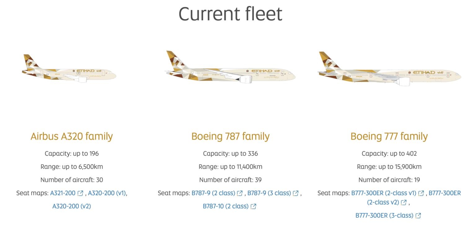The width and height of the screenshot is (476, 243).
Task: View the B787-10 (2 class) seat map
Action: coord(226,206)
